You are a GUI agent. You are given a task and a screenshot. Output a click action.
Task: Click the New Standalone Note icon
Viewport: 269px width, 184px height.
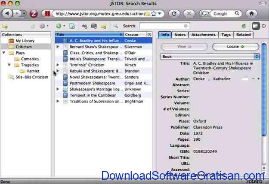(104, 26)
